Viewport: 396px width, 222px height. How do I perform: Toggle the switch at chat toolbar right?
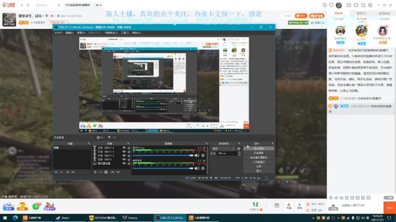coord(389,198)
